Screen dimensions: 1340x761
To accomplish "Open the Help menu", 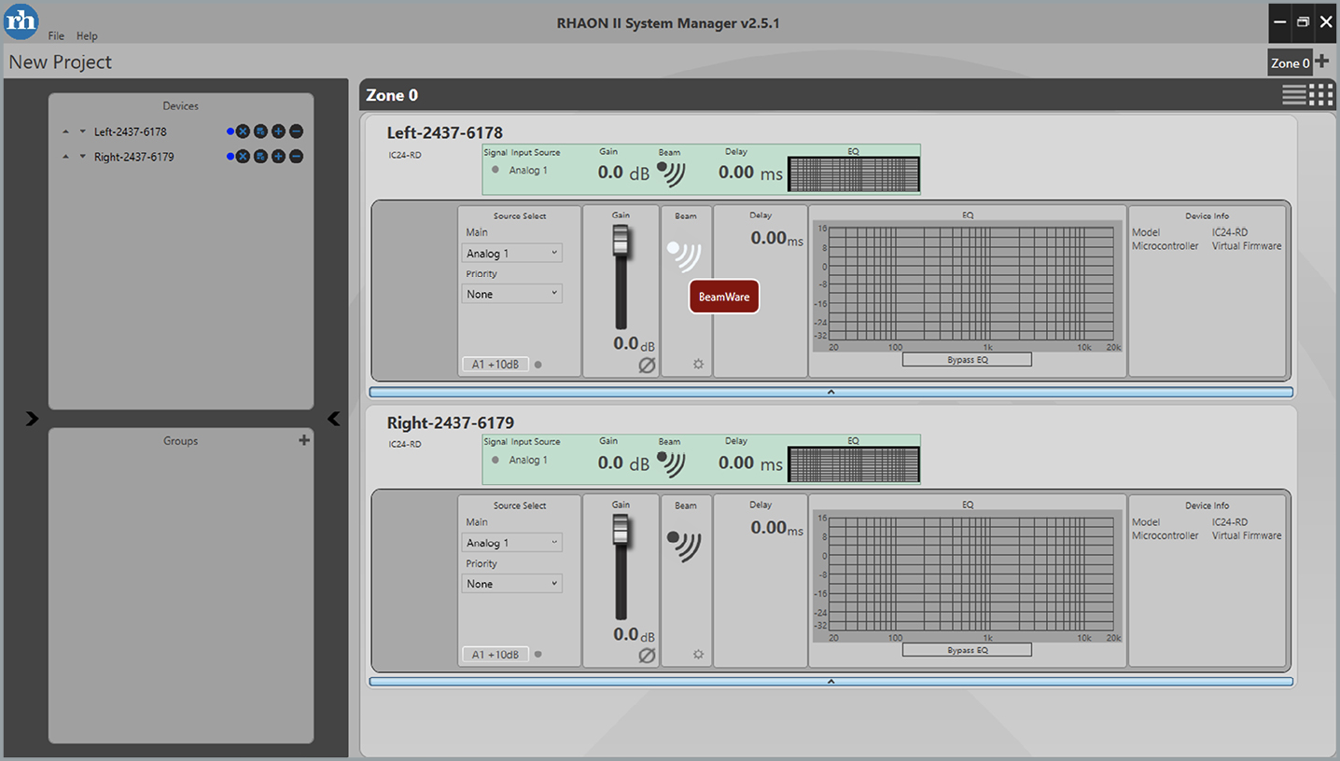I will (x=87, y=36).
